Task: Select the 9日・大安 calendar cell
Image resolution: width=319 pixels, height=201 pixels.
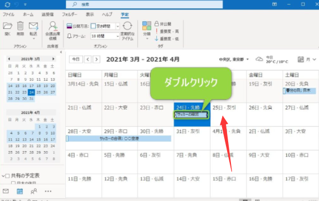Action: [x=265, y=162]
